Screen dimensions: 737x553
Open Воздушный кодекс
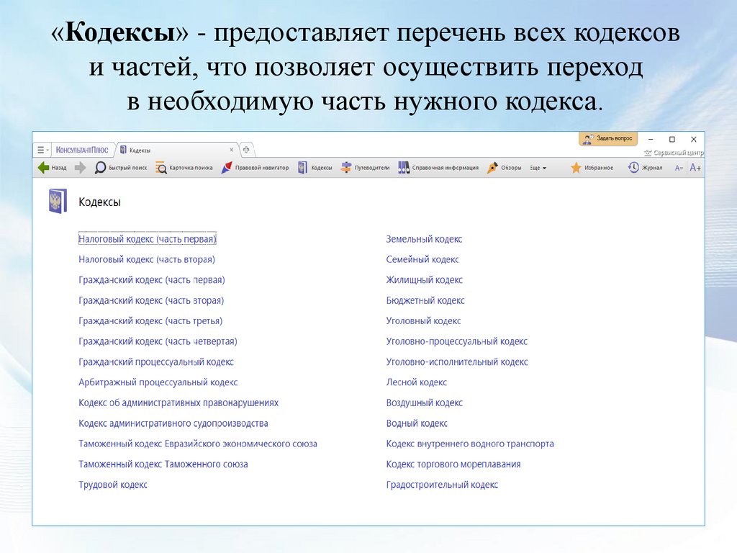425,403
